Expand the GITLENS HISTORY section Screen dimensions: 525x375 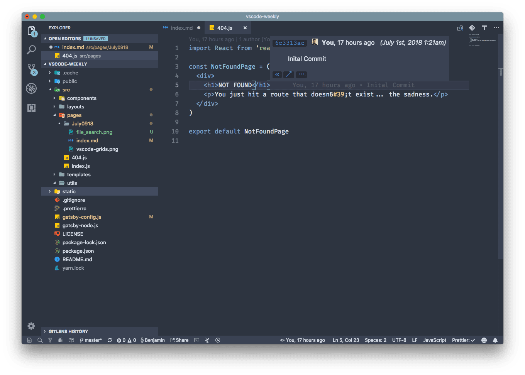(68, 331)
